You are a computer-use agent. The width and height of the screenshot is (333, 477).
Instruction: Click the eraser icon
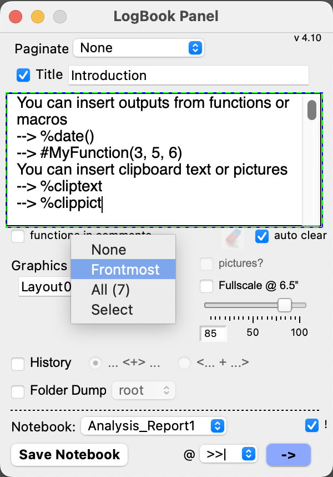233,237
